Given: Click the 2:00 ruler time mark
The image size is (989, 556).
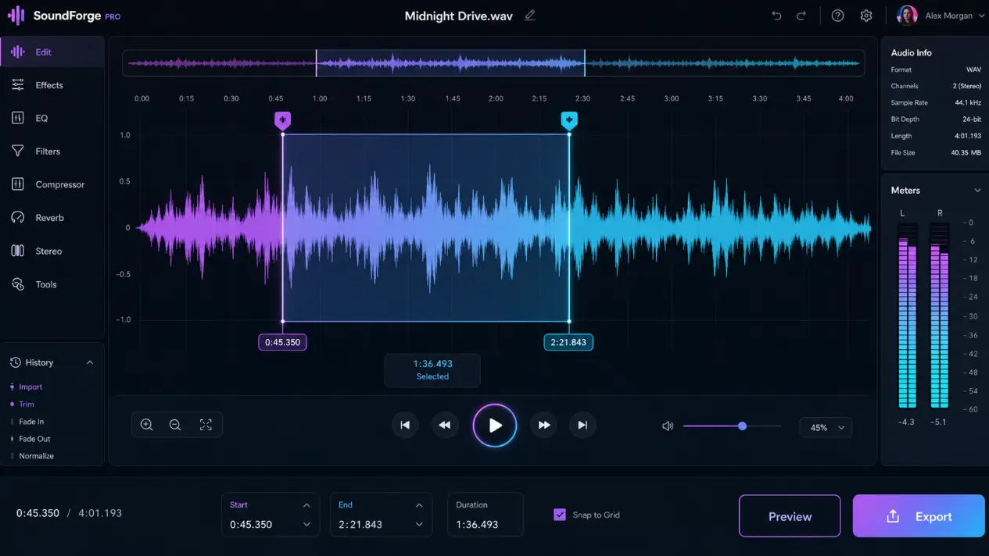Looking at the screenshot, I should [496, 98].
